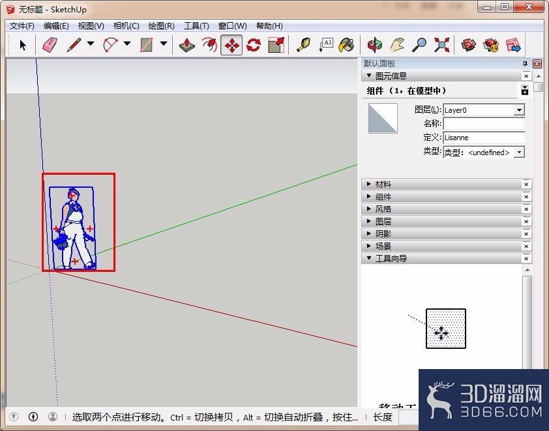Select the Text label tool
Viewport: 549px width, 431px height.
[x=325, y=45]
